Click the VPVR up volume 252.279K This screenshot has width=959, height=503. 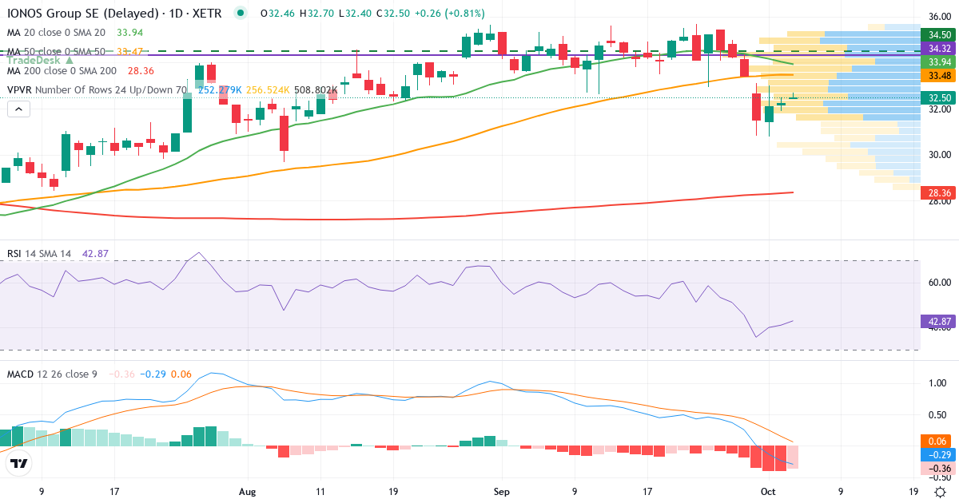click(x=218, y=89)
